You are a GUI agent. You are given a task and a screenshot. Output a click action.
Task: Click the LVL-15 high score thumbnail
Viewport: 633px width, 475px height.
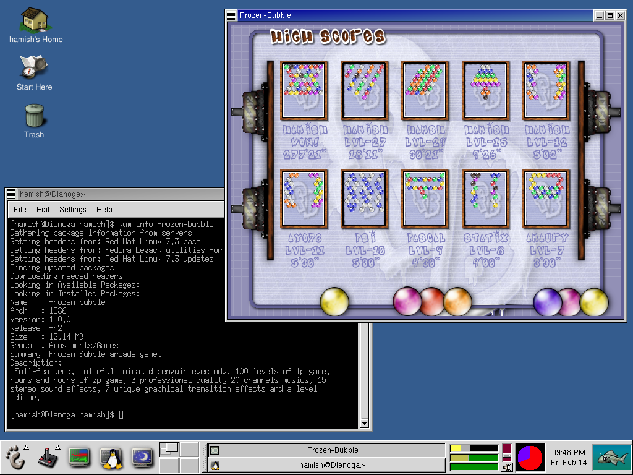coord(486,90)
